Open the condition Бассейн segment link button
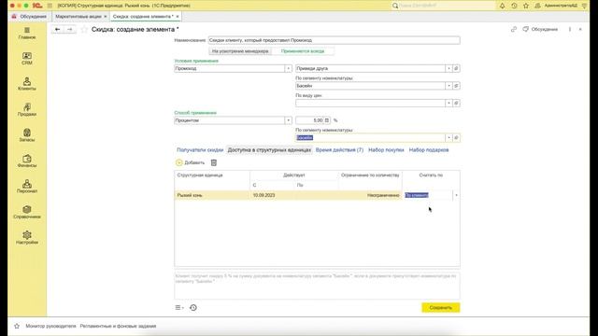598x336 pixels. coord(456,86)
